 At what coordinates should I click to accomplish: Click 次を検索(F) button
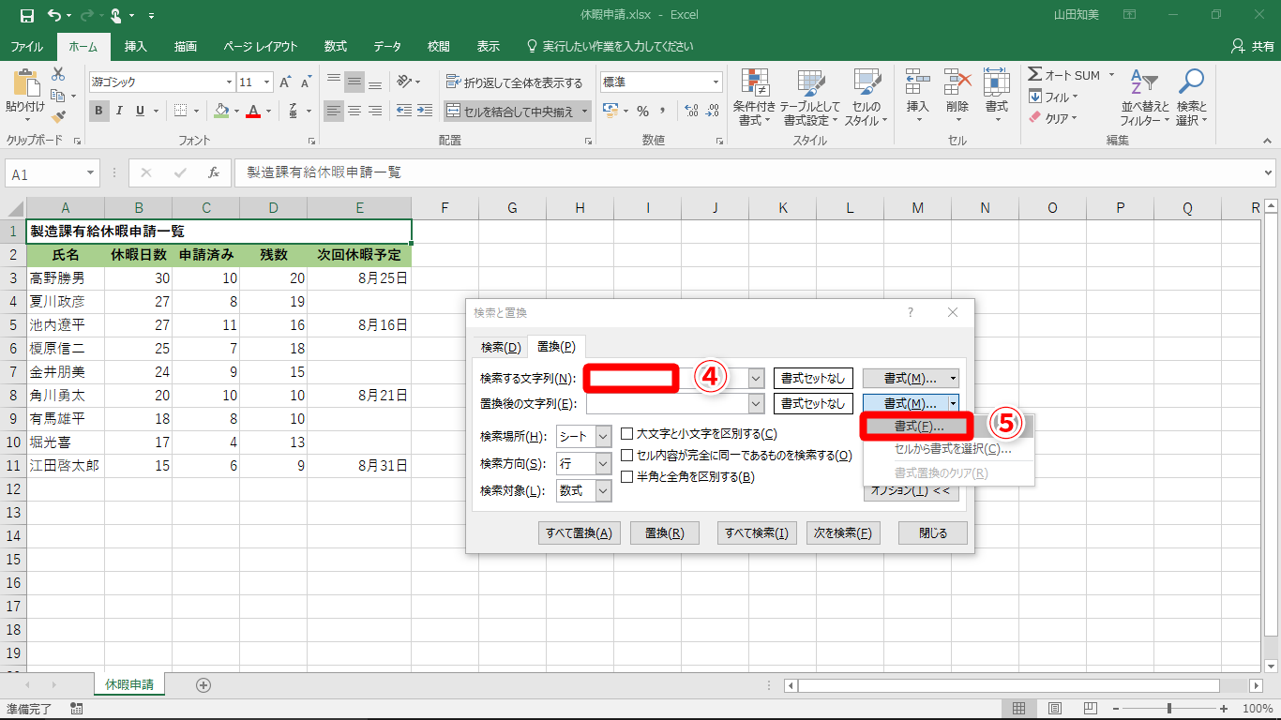842,533
